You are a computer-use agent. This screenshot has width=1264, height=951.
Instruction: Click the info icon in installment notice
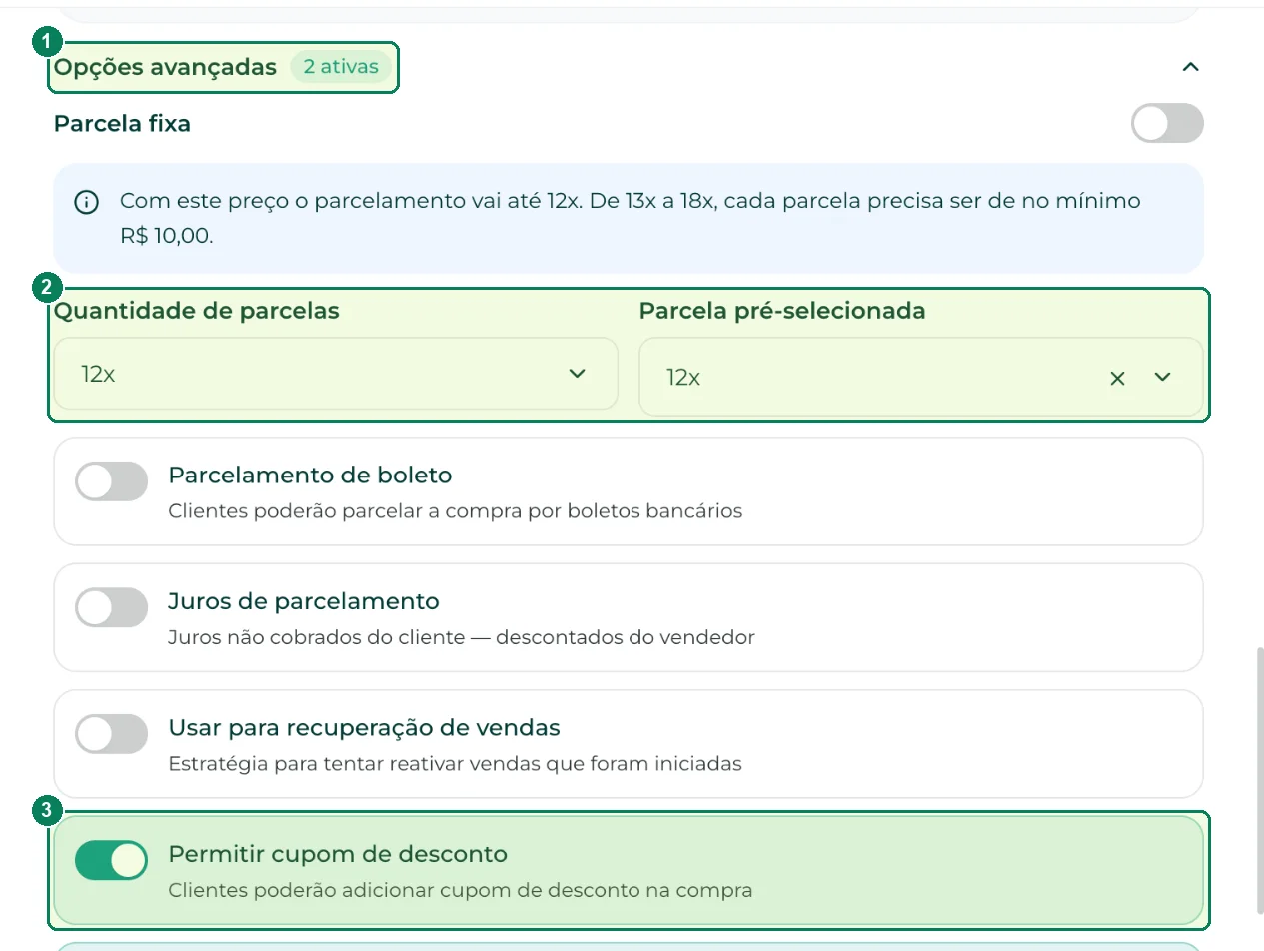pos(87,202)
